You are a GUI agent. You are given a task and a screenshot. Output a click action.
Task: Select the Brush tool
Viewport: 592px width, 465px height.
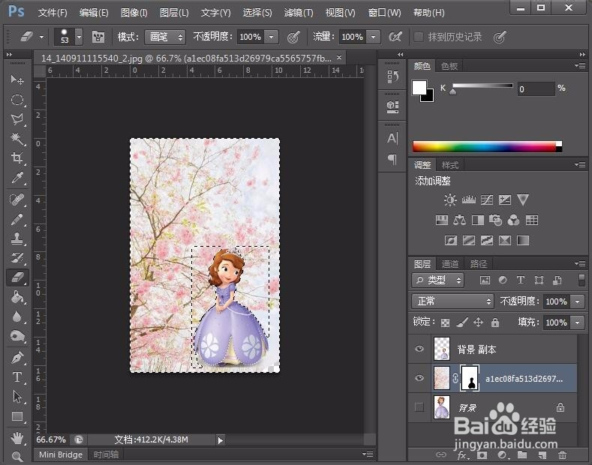pyautogui.click(x=17, y=219)
